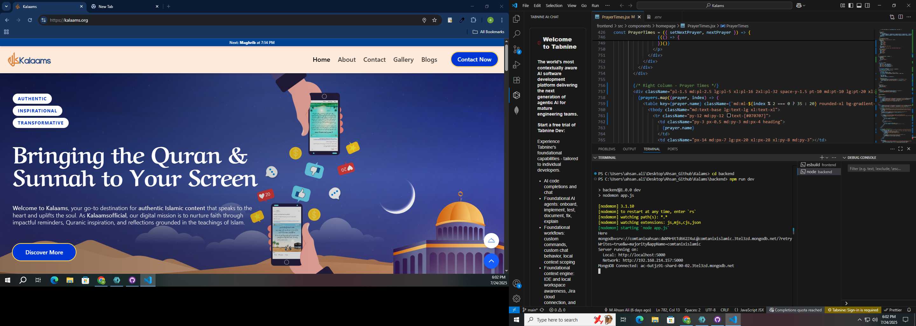Viewport: 916px width, 326px height.
Task: Close the PrayerTimes.jsx editor tab
Action: pyautogui.click(x=639, y=17)
